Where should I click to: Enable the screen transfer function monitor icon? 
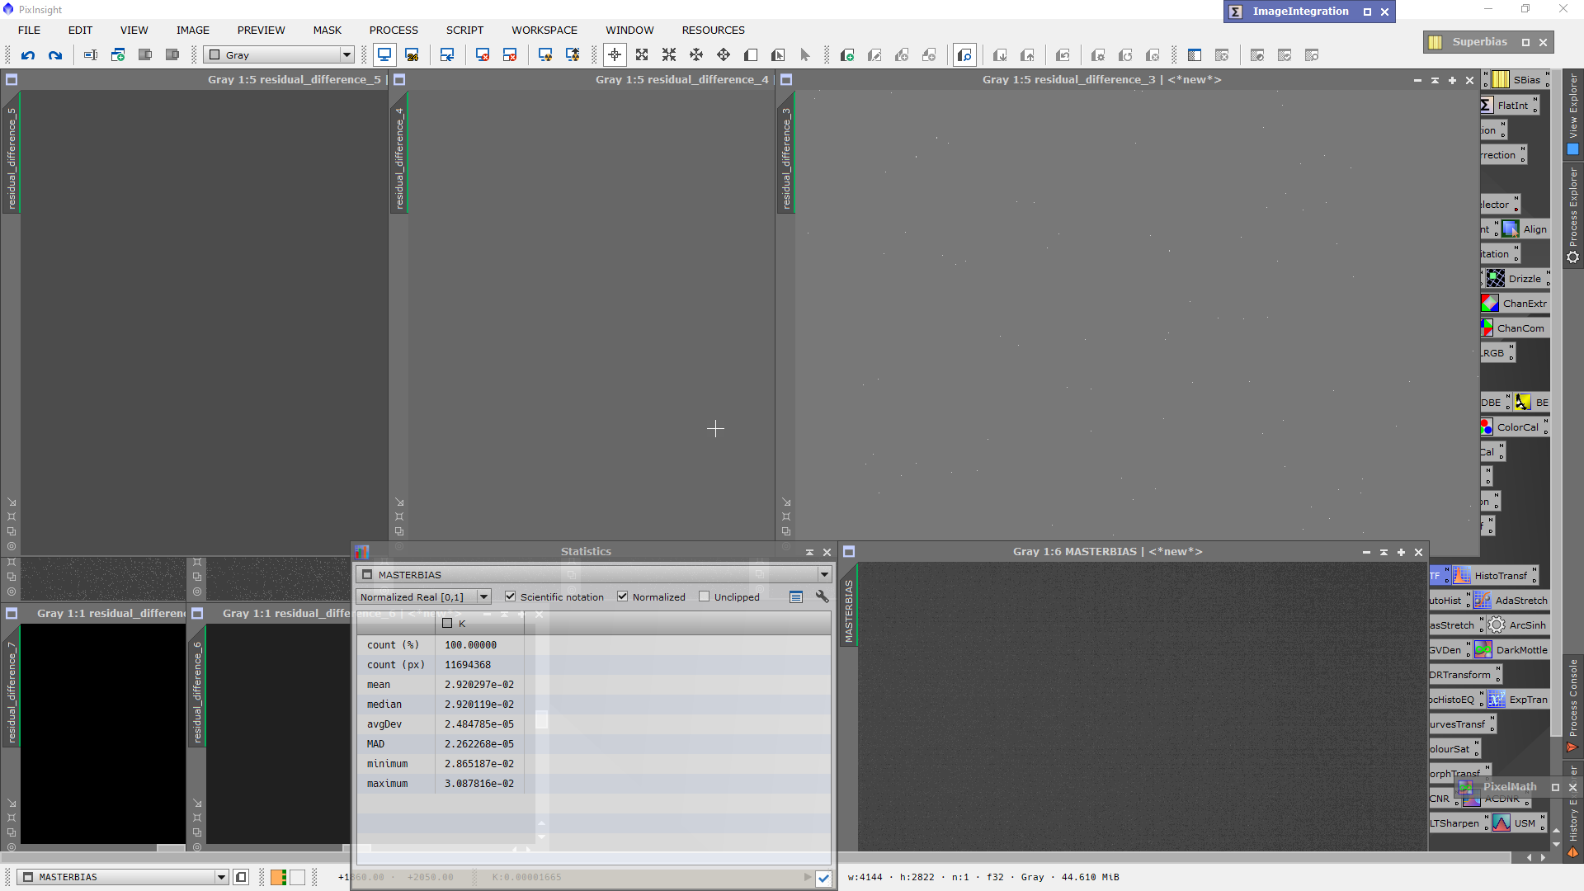[384, 55]
